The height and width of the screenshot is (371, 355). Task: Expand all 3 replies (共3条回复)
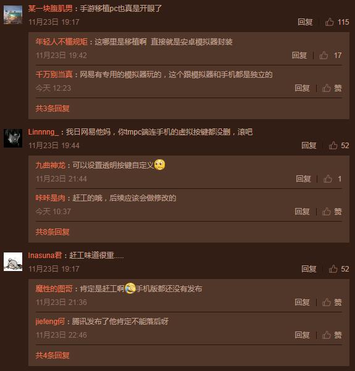click(x=52, y=109)
